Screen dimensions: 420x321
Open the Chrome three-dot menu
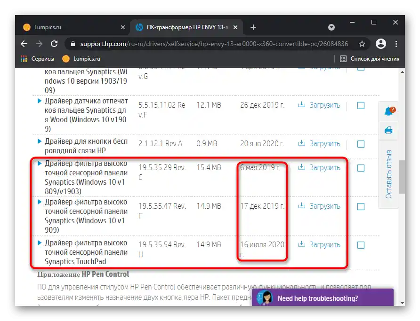pos(396,44)
